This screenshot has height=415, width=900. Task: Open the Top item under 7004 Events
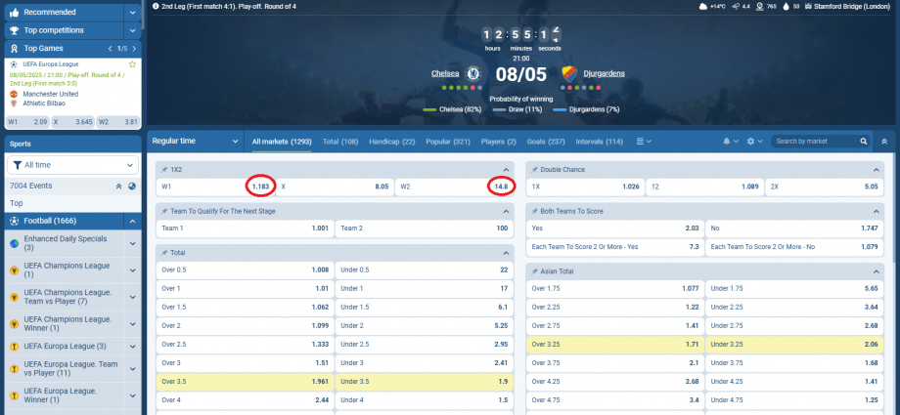(73, 203)
